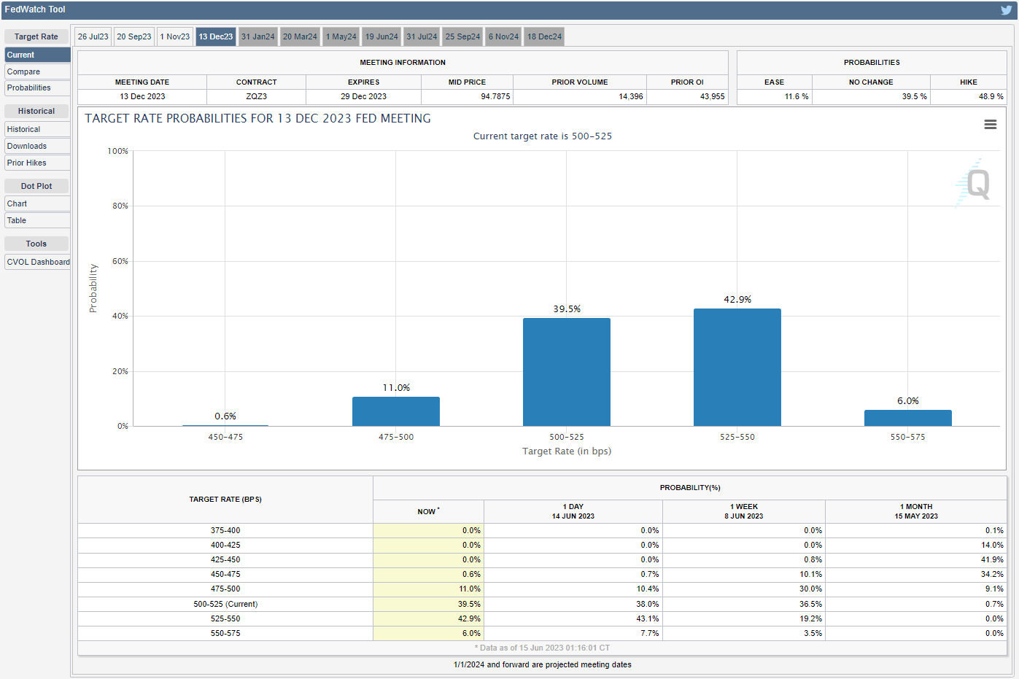Click the 1 MONTH 15 MAY 2023 header
Viewport: 1019px width, 679px height.
pos(916,511)
